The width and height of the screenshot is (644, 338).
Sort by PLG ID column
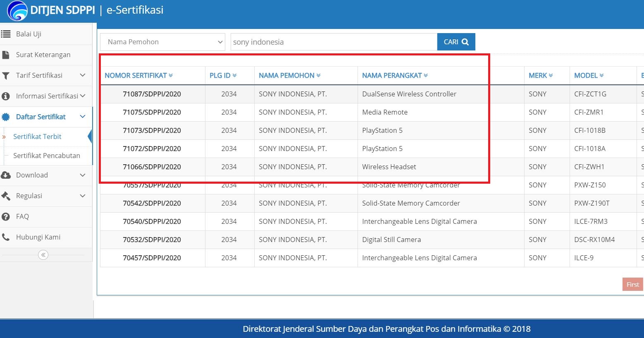click(x=223, y=75)
